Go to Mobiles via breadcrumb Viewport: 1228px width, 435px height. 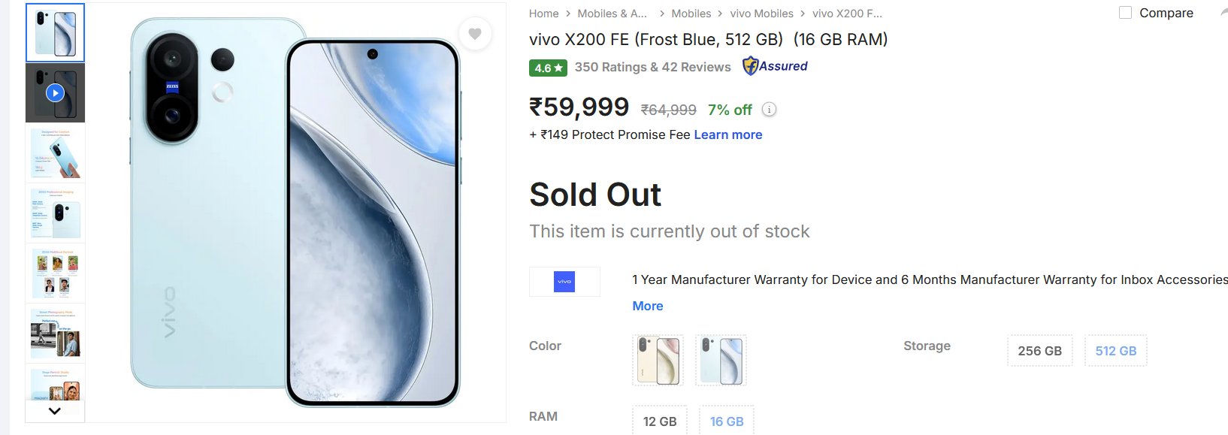pos(691,13)
